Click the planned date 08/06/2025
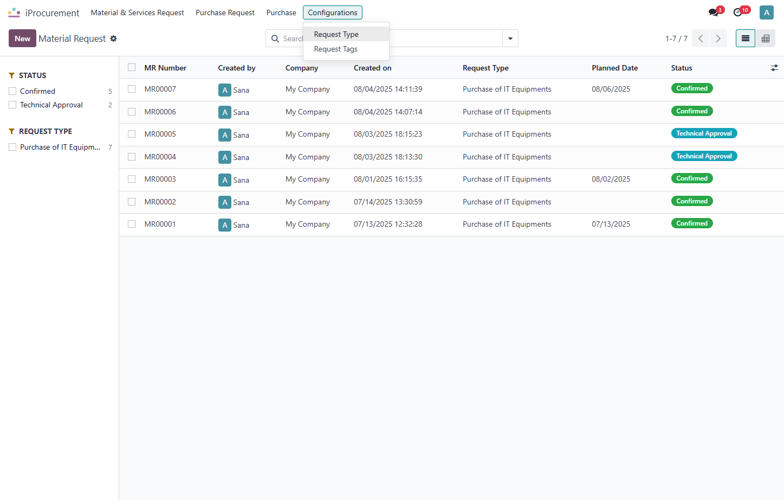 (611, 89)
